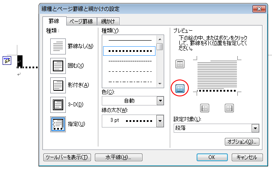Click the 指定(U) label
The image size is (272, 169).
[76, 124]
